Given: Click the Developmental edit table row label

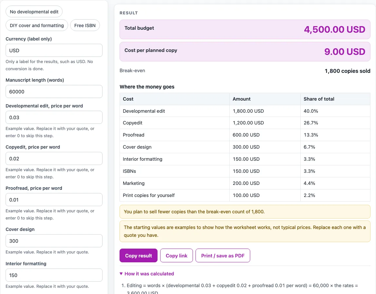Looking at the screenshot, I should click(144, 111).
